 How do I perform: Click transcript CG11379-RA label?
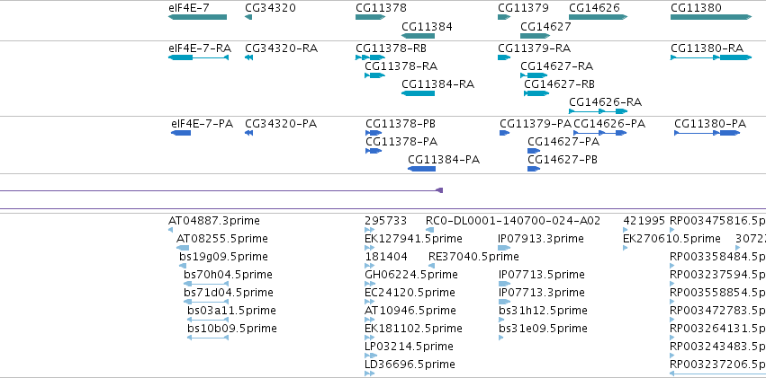click(534, 48)
